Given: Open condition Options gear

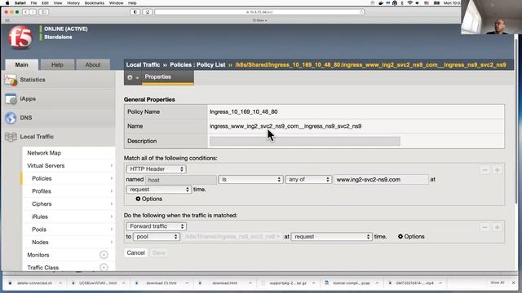Looking at the screenshot, I should point(148,199).
